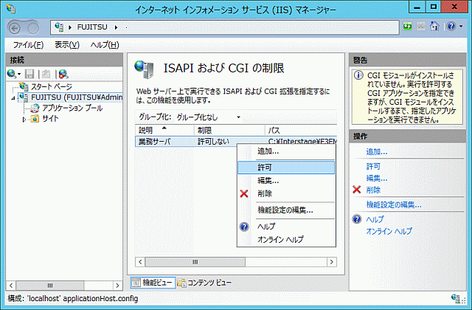Select the スタート ページ tree item
Screen dimensions: 472x310
(x=52, y=87)
